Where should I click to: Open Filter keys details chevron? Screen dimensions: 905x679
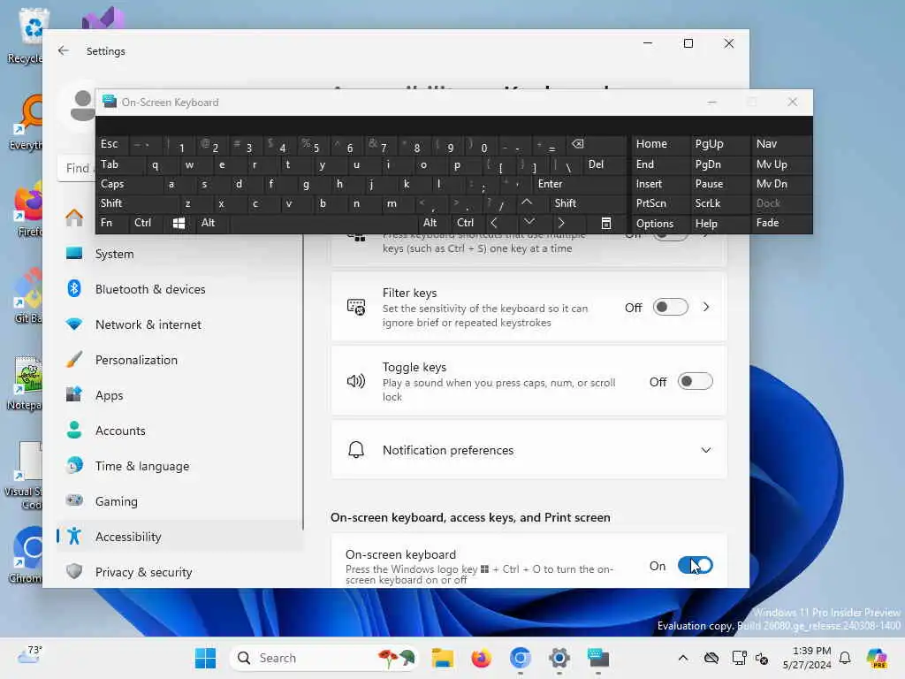pyautogui.click(x=706, y=307)
